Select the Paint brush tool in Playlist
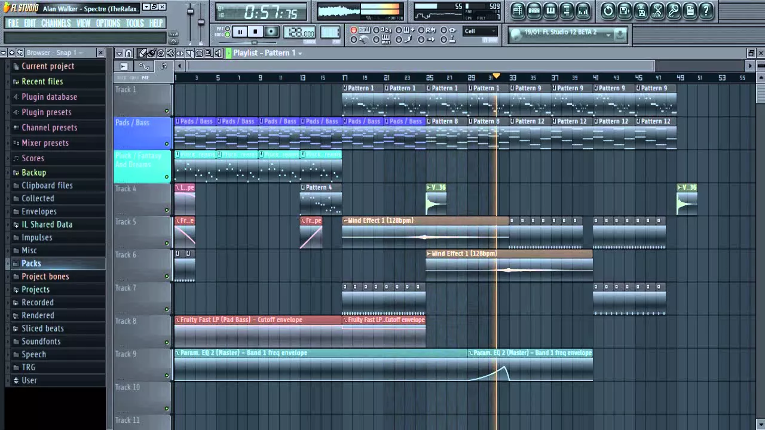Image resolution: width=765 pixels, height=430 pixels. [151, 53]
